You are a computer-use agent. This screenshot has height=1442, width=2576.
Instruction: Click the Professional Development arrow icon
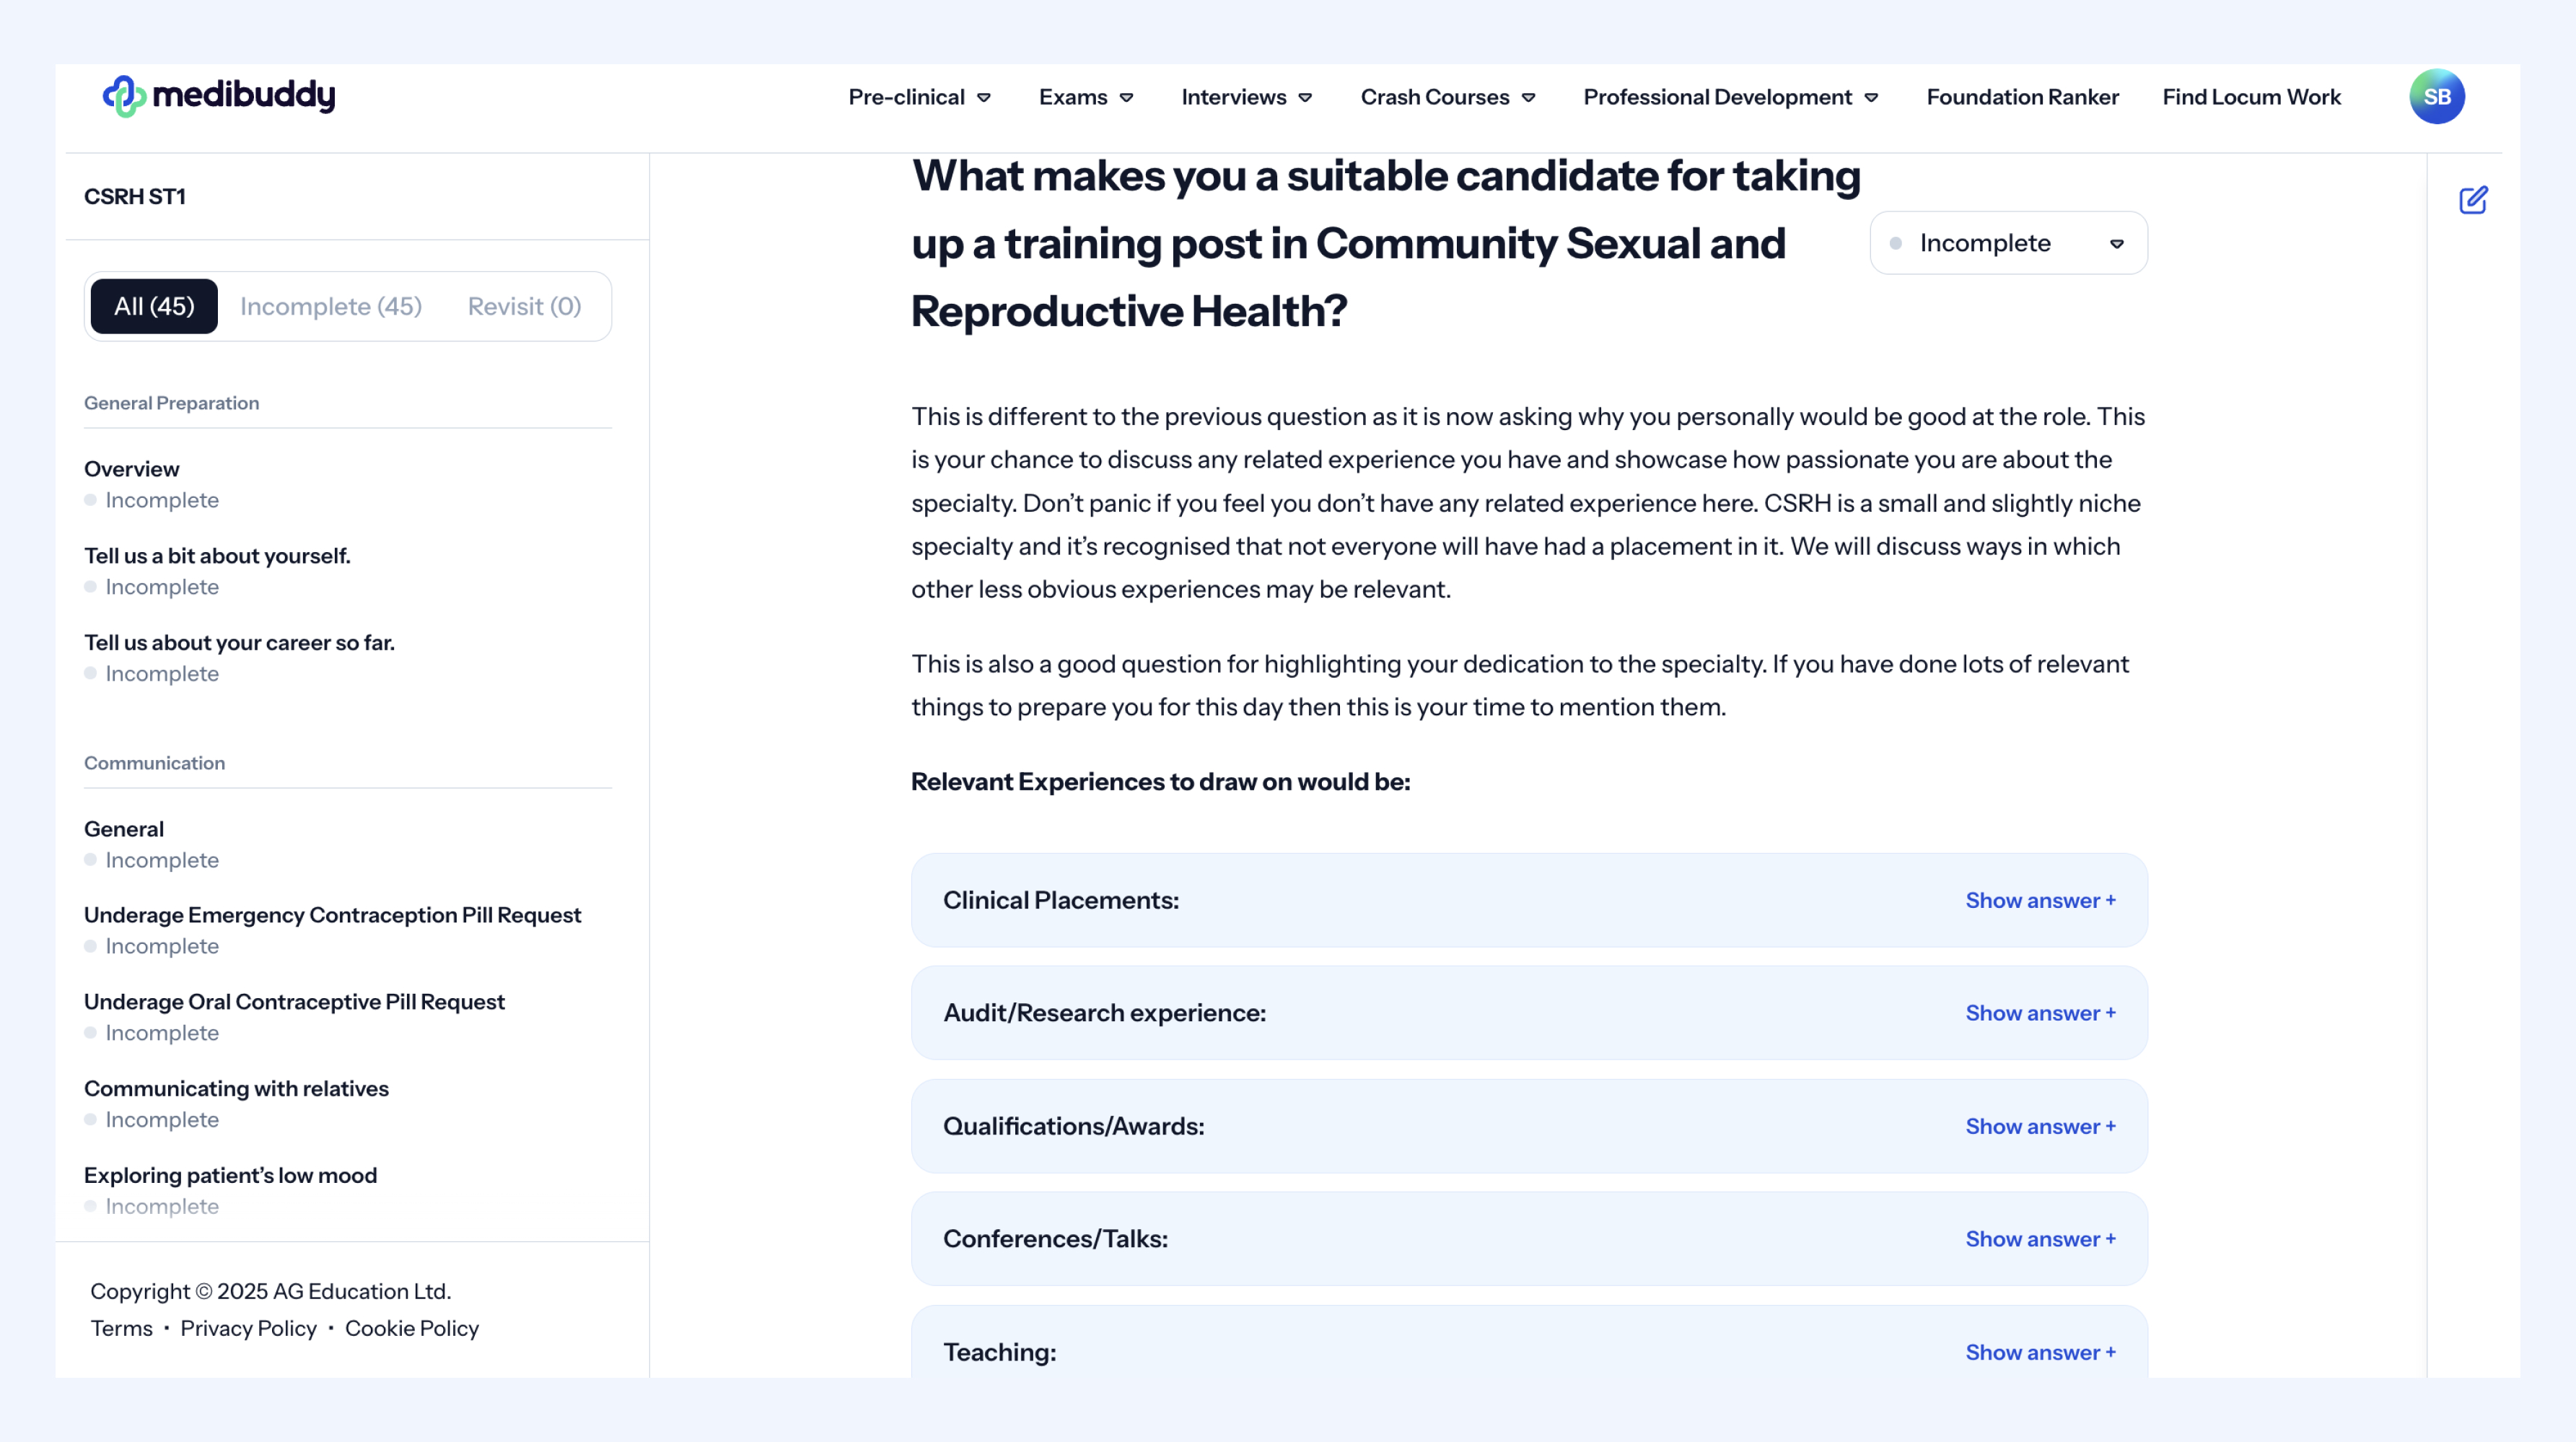(1871, 98)
